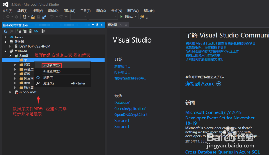The width and height of the screenshot is (269, 155).
Task: Click the Navigate Backward toolbar arrow
Action: coord(8,17)
